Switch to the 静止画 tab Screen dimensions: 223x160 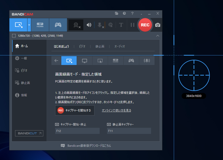click(100, 46)
